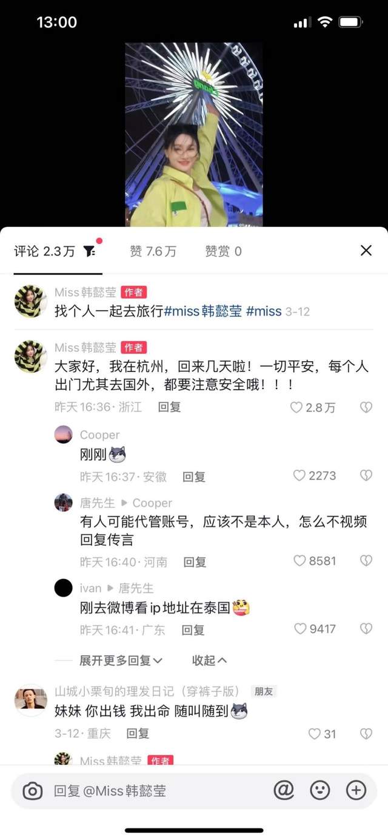The height and width of the screenshot is (840, 388).
Task: Open the #miss韩懿莹 hashtag link
Action: click(x=203, y=311)
